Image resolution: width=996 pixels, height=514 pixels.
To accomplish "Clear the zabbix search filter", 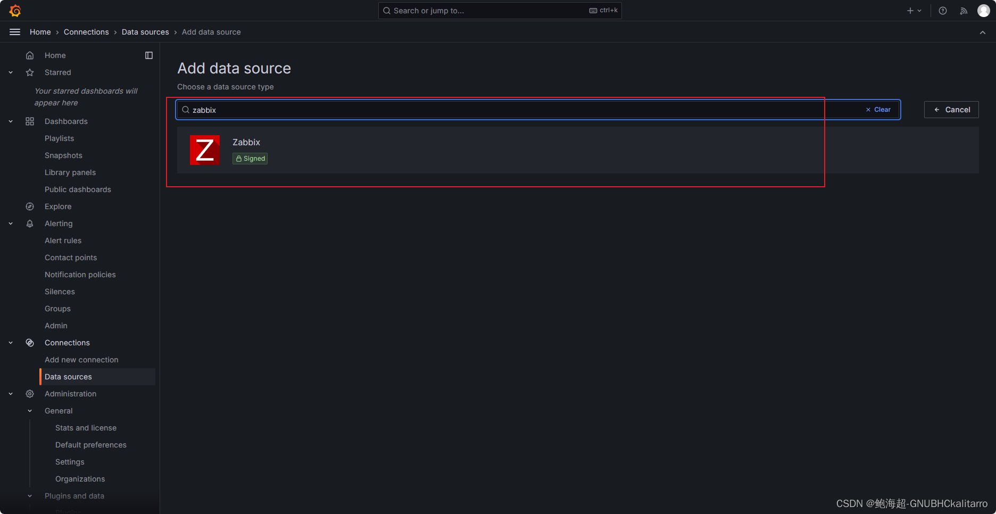I will [x=878, y=110].
